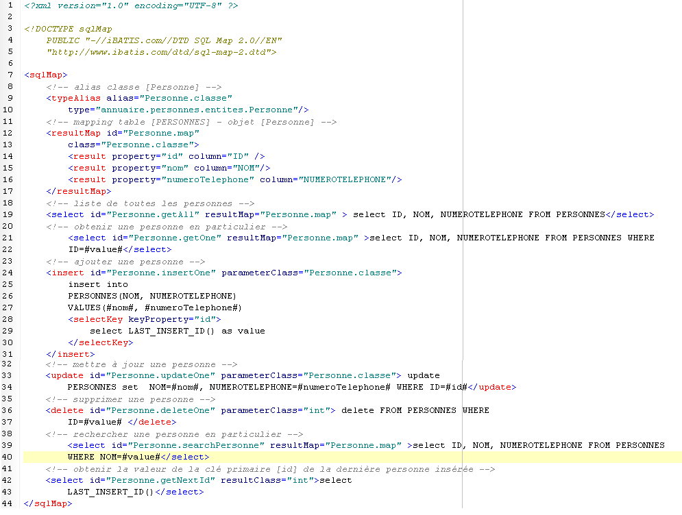Click 'FROM PERSONNES' text on line 19
Image resolution: width=682 pixels, height=515 pixels.
click(567, 214)
